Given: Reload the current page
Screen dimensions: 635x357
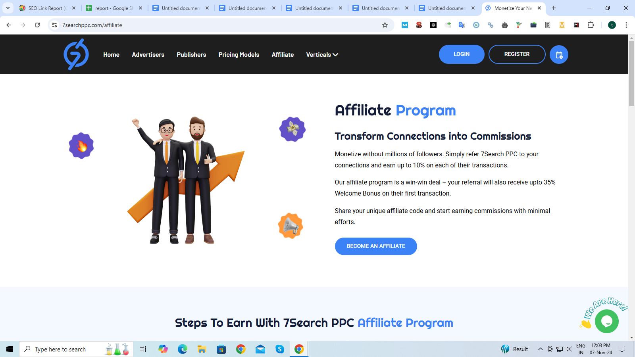Looking at the screenshot, I should tap(37, 25).
